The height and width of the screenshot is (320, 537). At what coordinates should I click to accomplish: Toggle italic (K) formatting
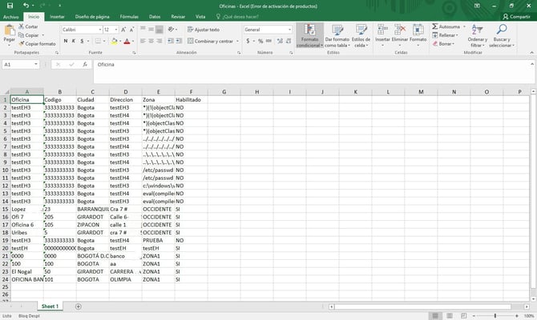coord(74,42)
